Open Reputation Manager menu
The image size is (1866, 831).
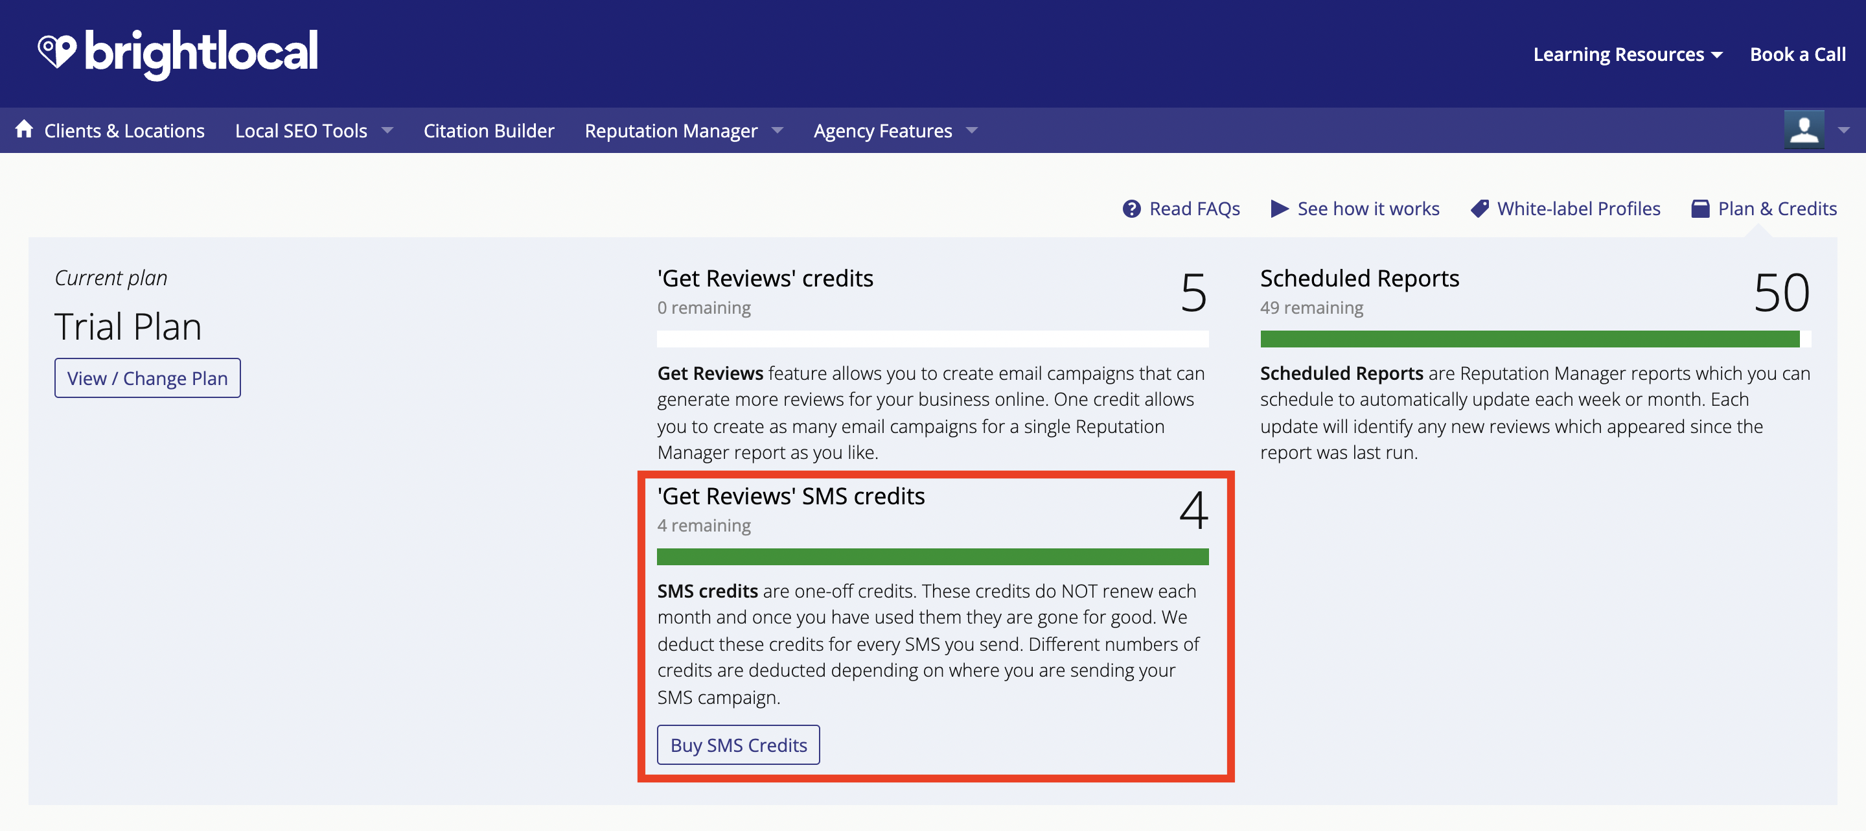(671, 131)
